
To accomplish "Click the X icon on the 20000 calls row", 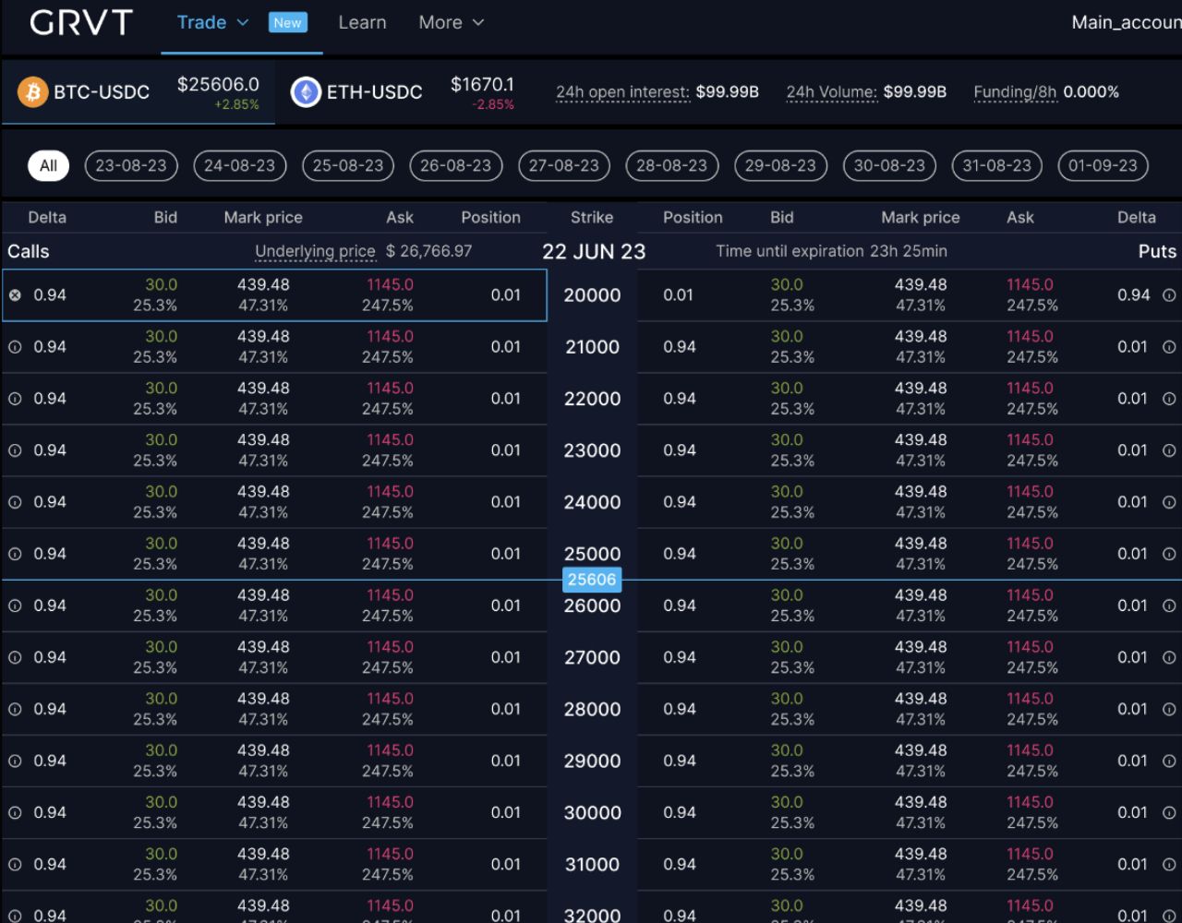I will coord(15,295).
